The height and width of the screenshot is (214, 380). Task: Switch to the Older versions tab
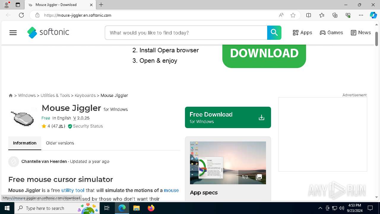coord(60,143)
